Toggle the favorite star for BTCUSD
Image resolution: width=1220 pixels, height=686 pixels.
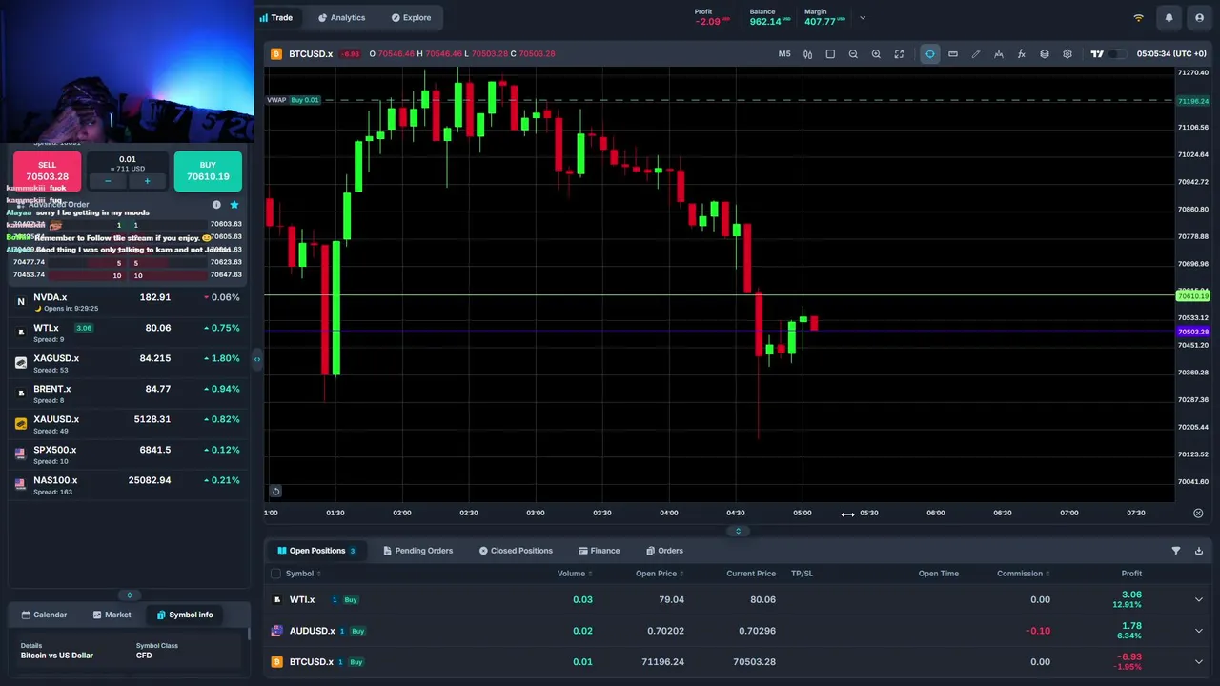point(234,205)
